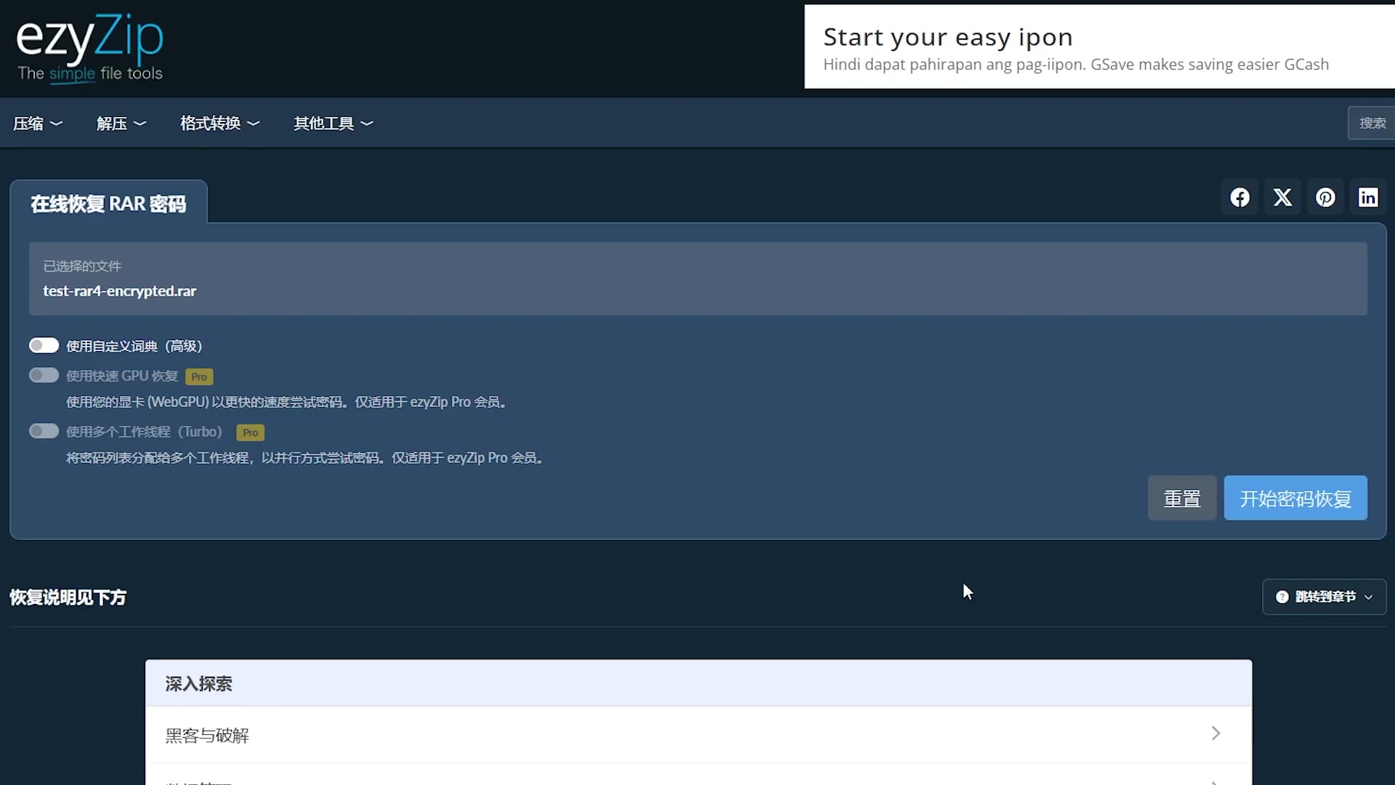Share page on X (Twitter) icon
Image resolution: width=1395 pixels, height=785 pixels.
point(1282,198)
